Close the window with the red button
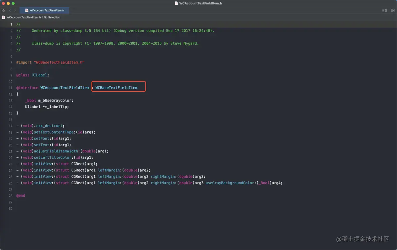 3,3
